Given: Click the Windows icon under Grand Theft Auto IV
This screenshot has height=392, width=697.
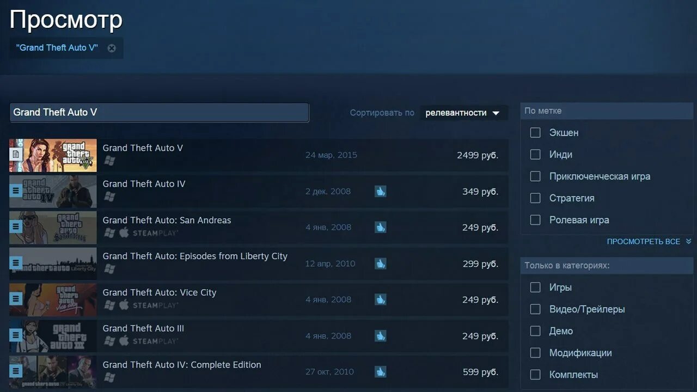Looking at the screenshot, I should (109, 197).
